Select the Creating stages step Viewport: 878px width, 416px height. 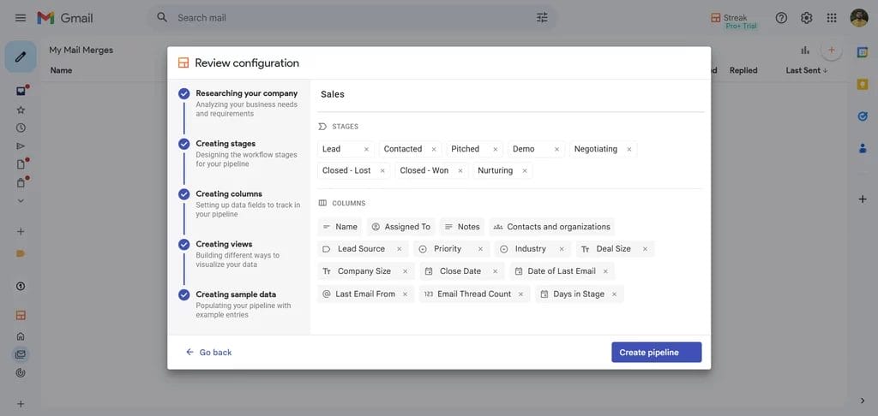(x=239, y=153)
